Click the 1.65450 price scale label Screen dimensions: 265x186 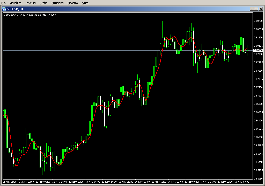tap(259, 162)
